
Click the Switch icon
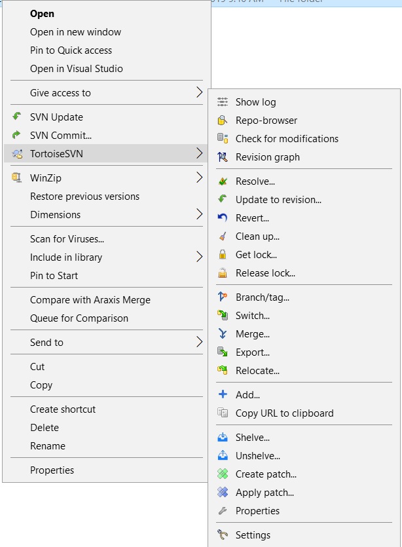223,315
